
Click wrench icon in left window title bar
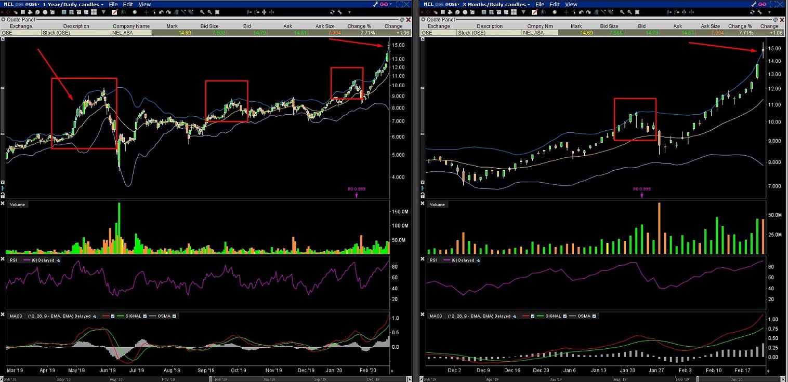pyautogui.click(x=376, y=4)
